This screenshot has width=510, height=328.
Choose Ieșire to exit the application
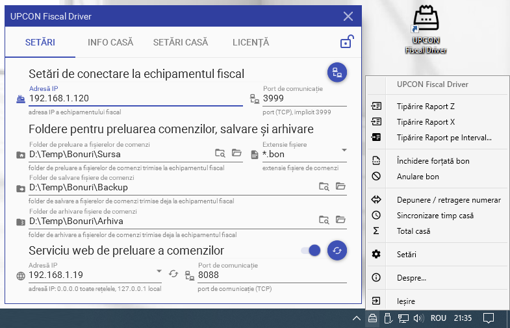(x=438, y=301)
